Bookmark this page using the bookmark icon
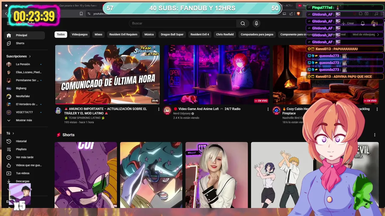Viewport: 385px width, 216px height. [81, 13]
